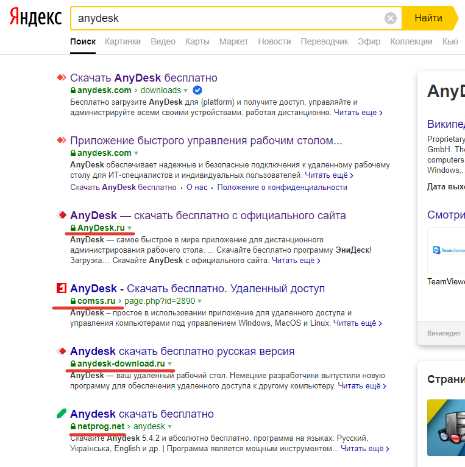Image resolution: width=465 pixels, height=467 pixels.
Task: Click the comss.ru green URL
Action: 96,301
